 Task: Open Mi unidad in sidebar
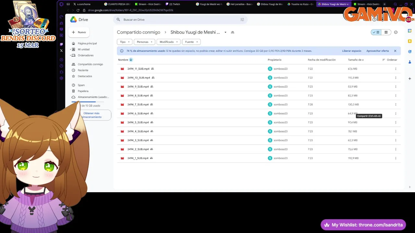(84, 49)
